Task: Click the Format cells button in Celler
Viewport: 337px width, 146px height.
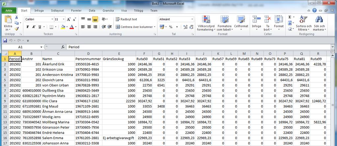Action: click(x=279, y=23)
